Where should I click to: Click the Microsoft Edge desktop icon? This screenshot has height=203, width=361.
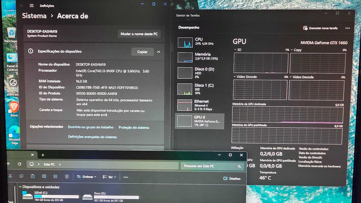click(x=14, y=136)
